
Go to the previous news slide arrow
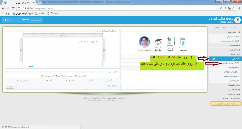[x=21, y=50]
